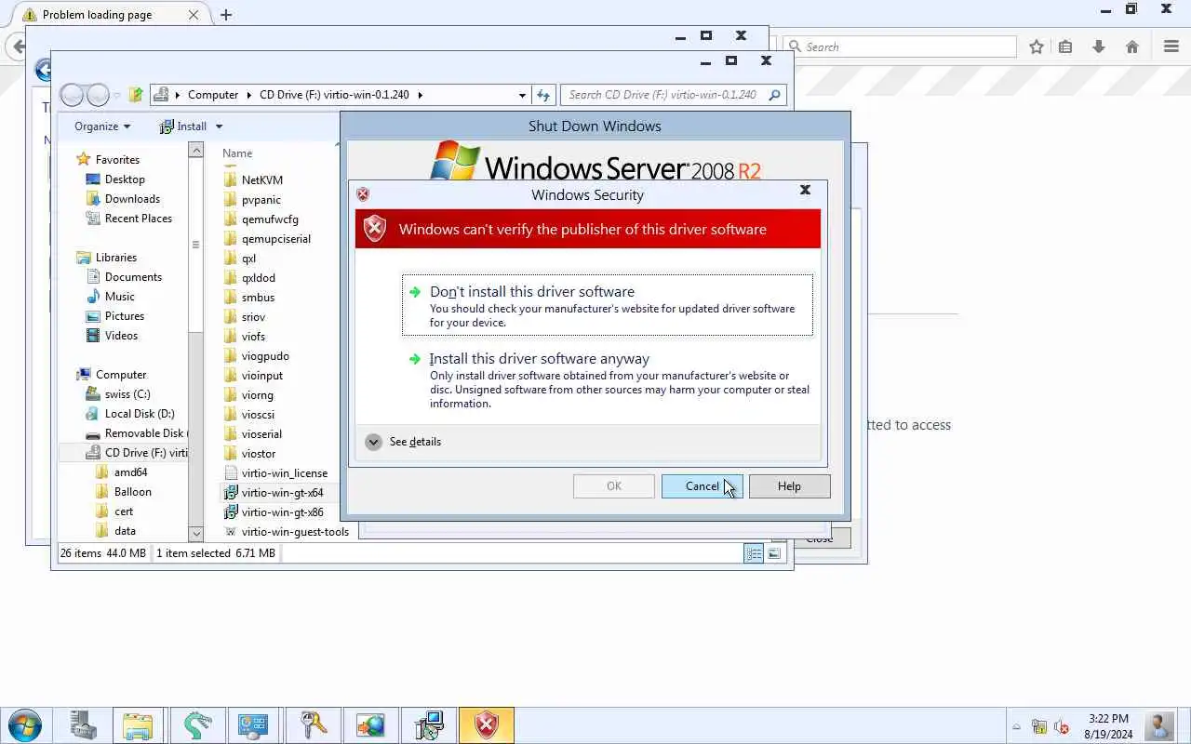
Task: Select the virtio-win_license file
Action: 284,473
